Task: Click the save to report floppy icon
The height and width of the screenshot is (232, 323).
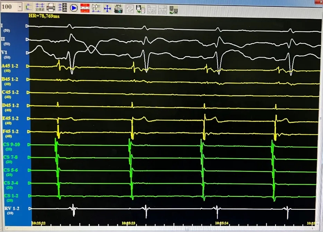Action: click(140, 9)
